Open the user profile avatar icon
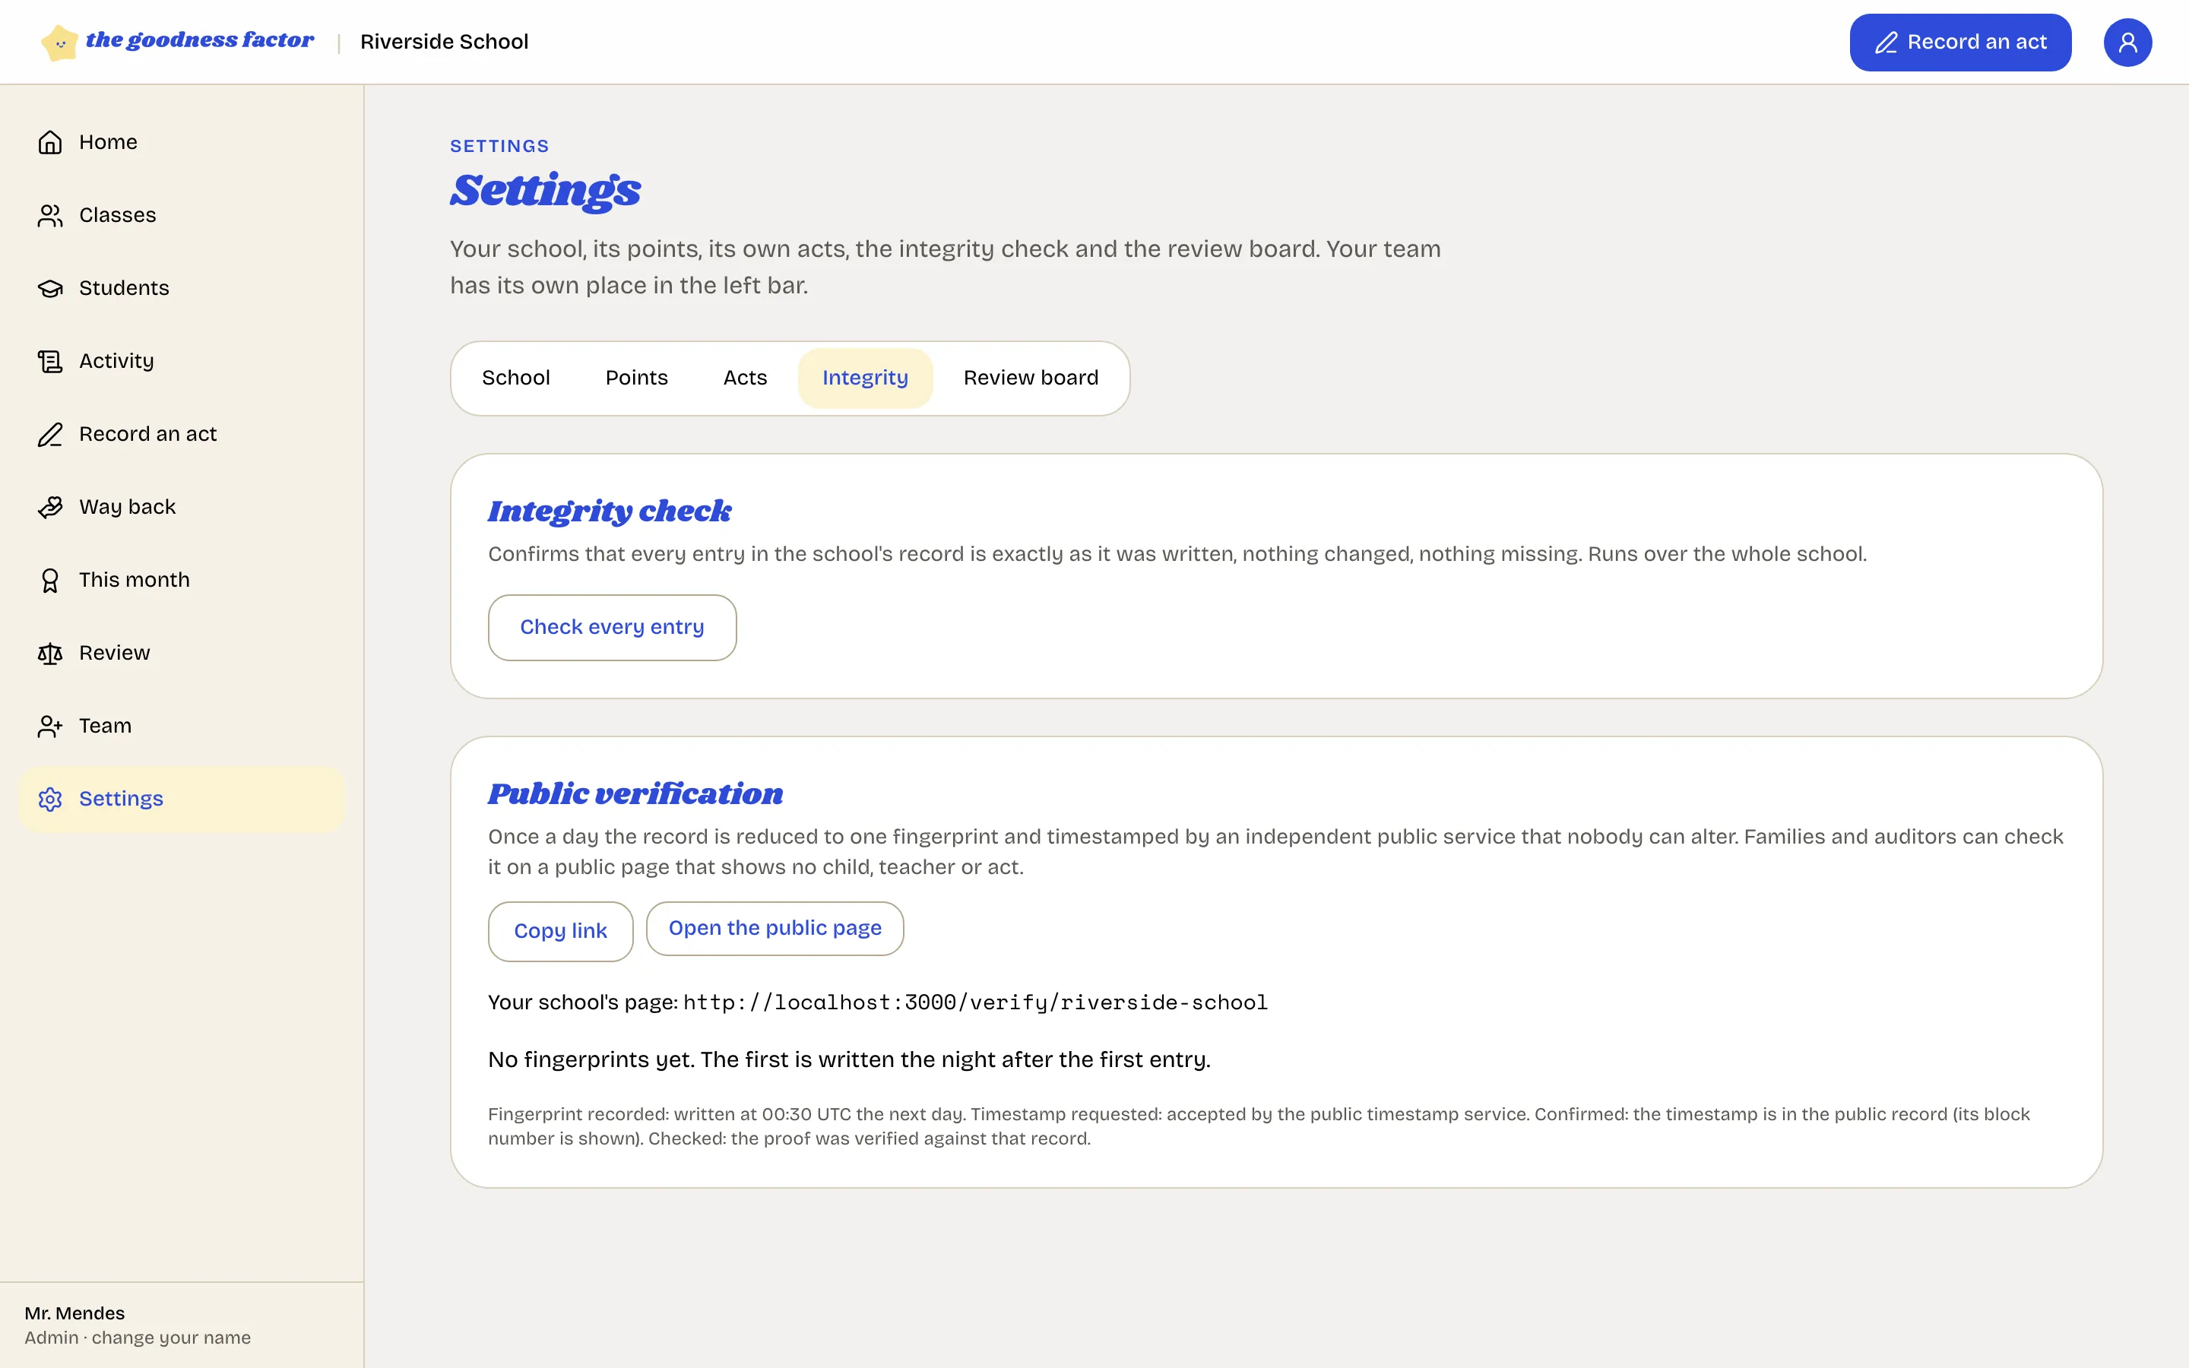 2127,43
